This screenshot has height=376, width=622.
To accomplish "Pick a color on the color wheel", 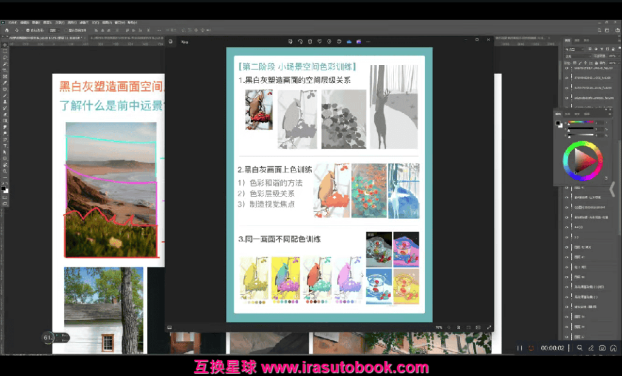I will tap(583, 161).
